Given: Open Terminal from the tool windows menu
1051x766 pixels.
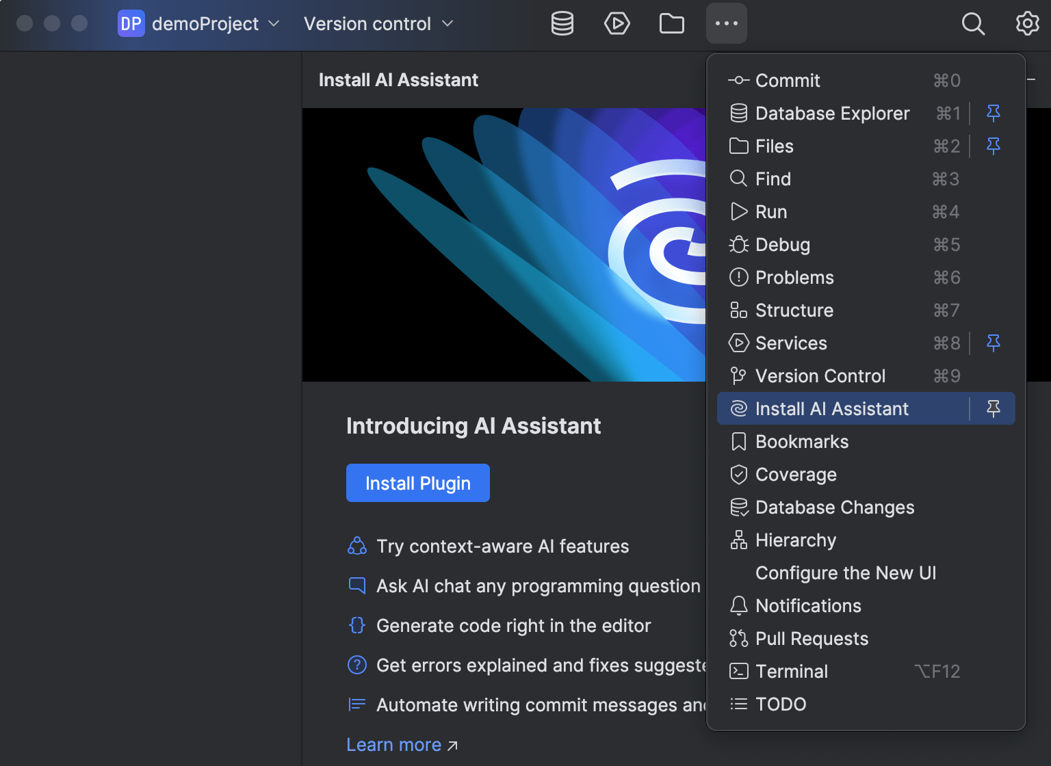Looking at the screenshot, I should 791,671.
